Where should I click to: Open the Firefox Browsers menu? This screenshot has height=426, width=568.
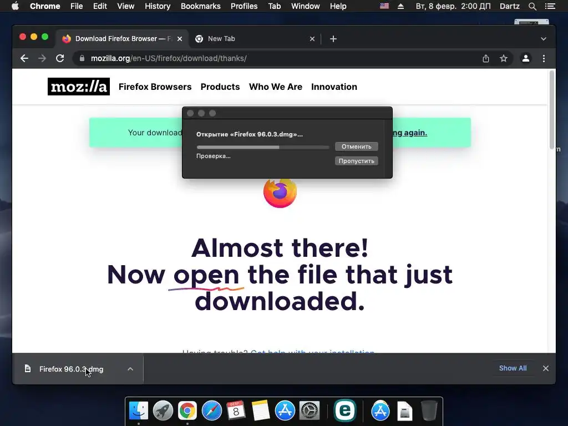click(155, 87)
